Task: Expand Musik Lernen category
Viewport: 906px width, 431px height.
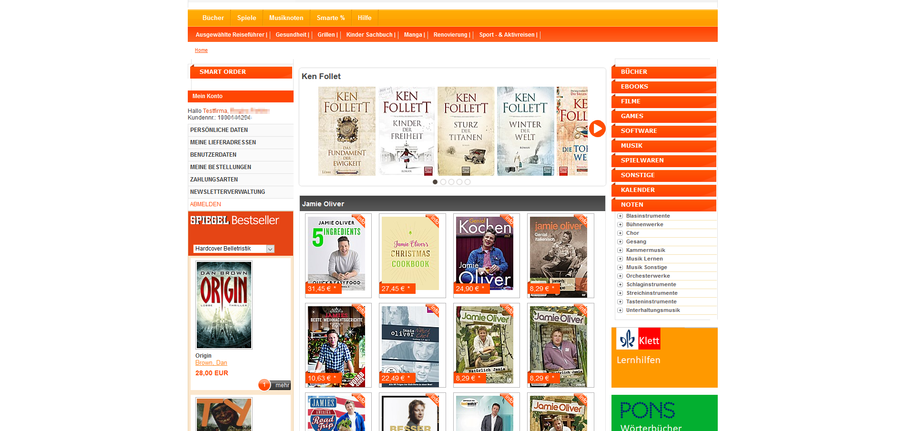Action: pyautogui.click(x=620, y=259)
